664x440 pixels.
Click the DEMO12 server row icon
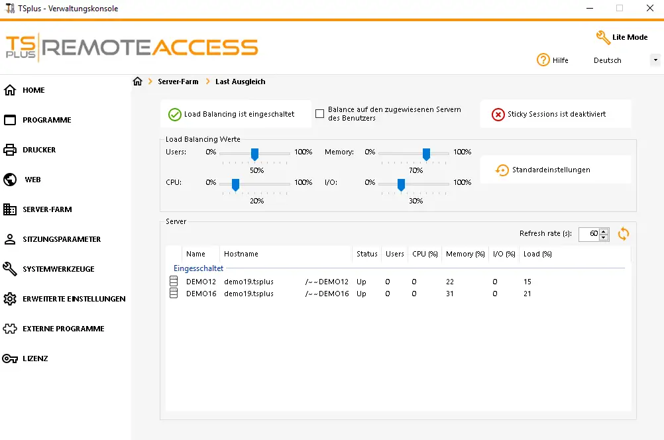174,281
